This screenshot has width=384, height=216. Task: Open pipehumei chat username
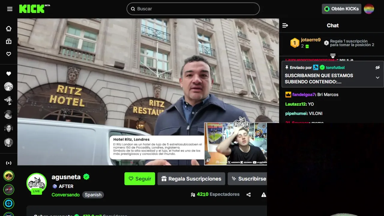(x=296, y=113)
